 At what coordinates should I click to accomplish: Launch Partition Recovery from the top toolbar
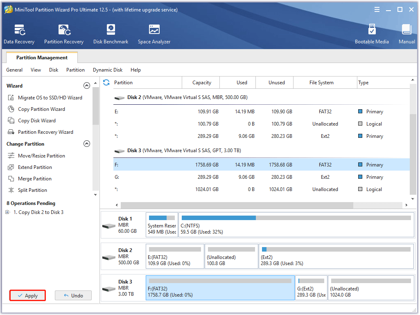(64, 34)
